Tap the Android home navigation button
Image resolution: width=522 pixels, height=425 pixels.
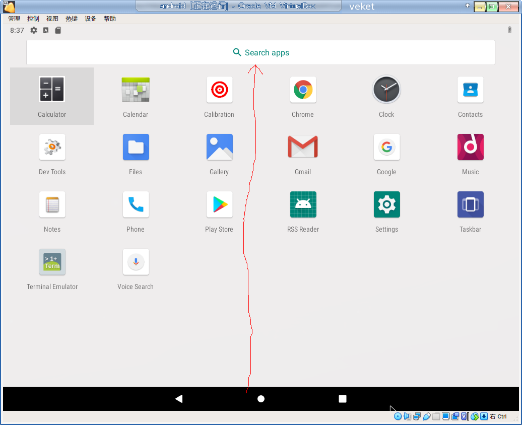tap(261, 399)
